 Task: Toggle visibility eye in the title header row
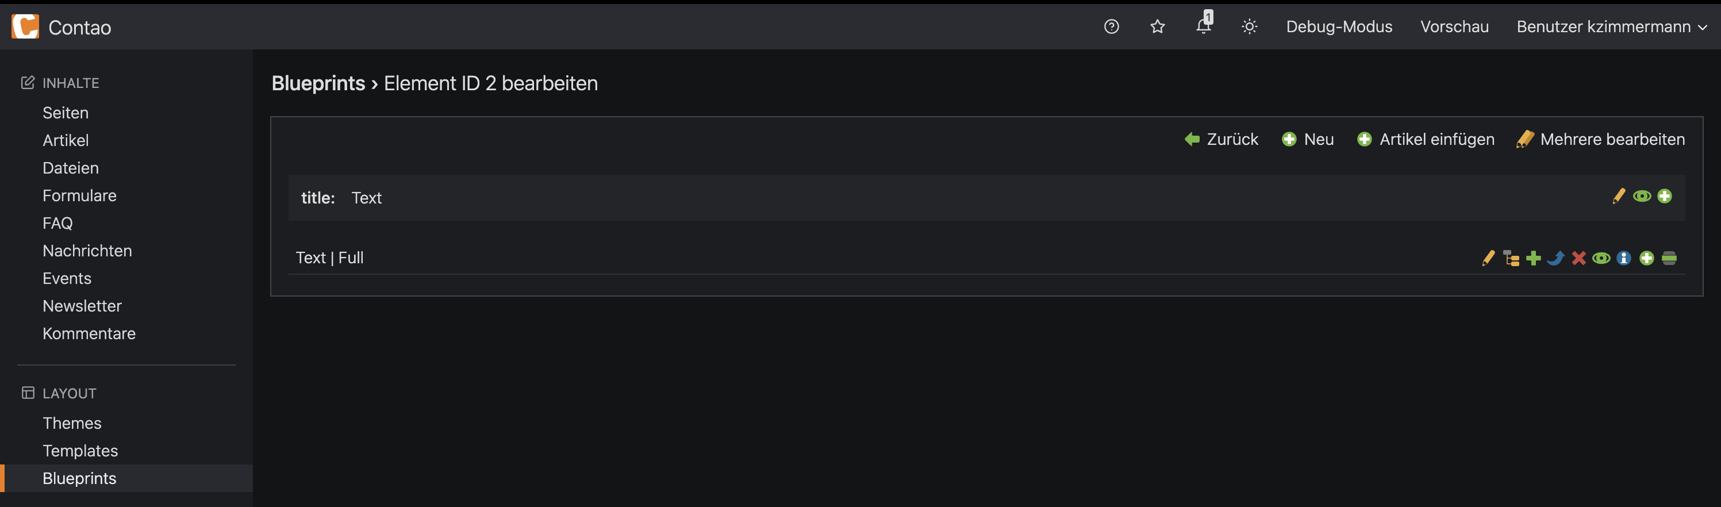[x=1642, y=197]
